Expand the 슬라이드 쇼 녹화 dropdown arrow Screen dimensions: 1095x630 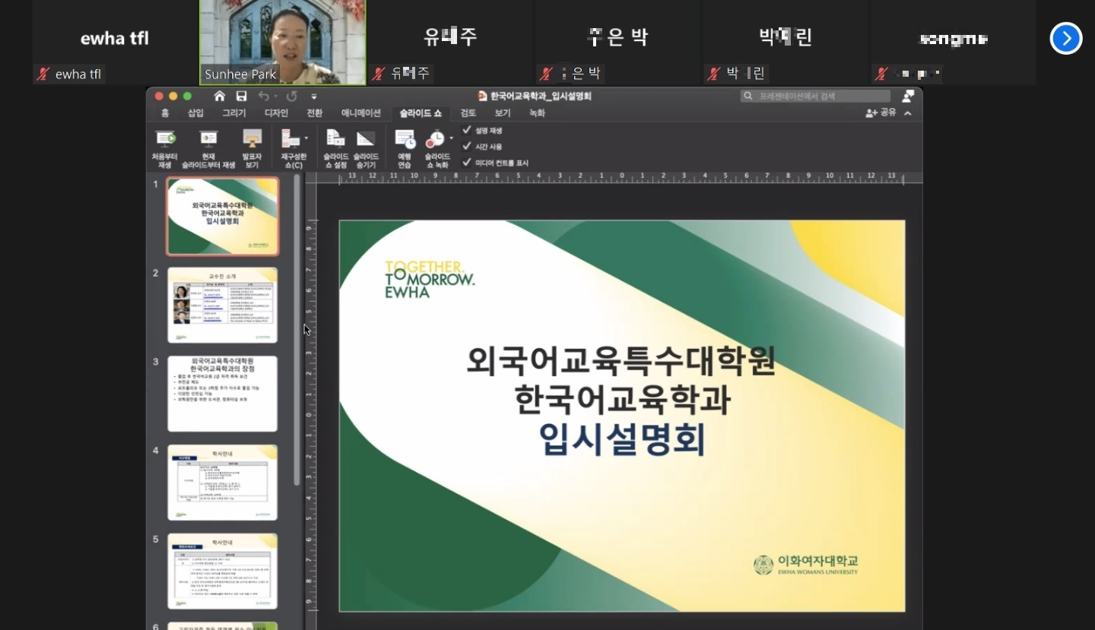451,139
